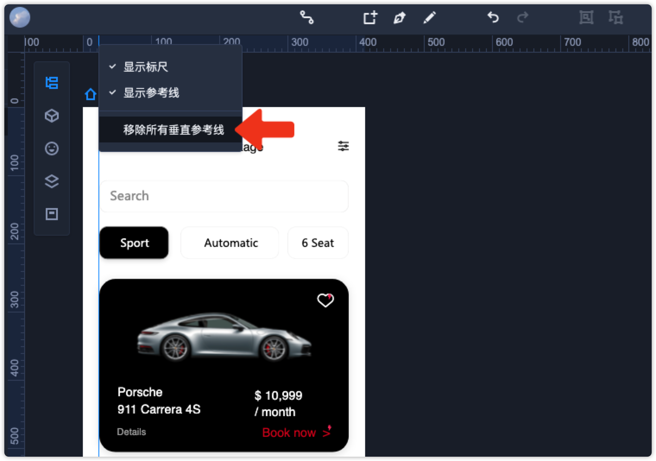Viewport: 656px width, 461px height.
Task: Click the Book now link
Action: click(289, 433)
